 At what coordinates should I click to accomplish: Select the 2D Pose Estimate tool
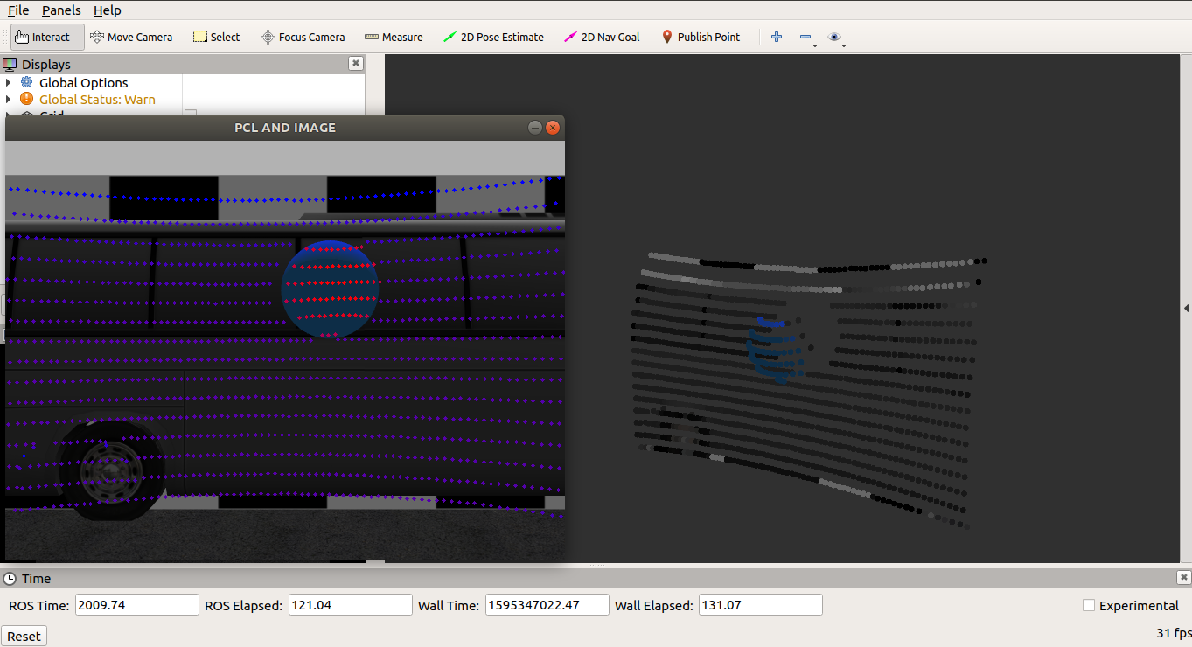(x=493, y=37)
